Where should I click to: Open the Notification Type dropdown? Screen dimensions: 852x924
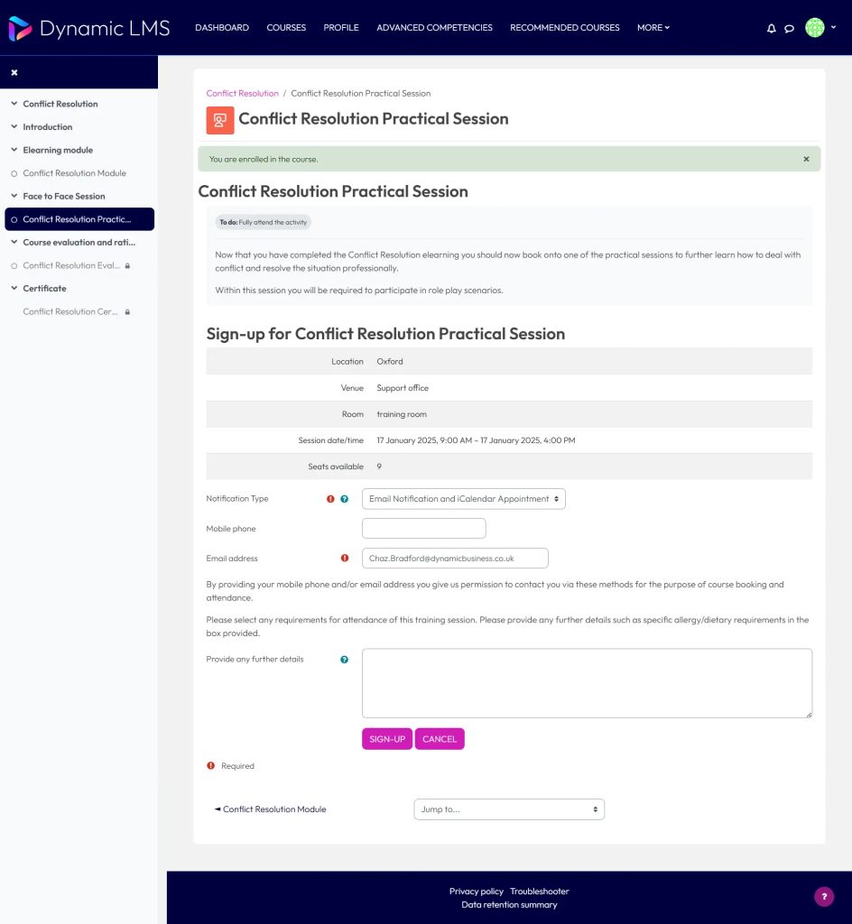click(464, 499)
